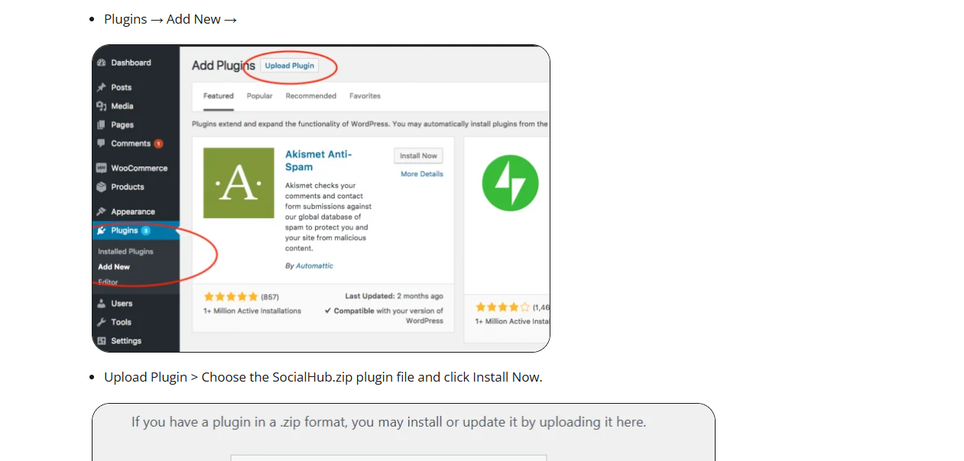Click the Dashboard gauge icon in sidebar
Image resolution: width=964 pixels, height=461 pixels.
click(x=102, y=63)
